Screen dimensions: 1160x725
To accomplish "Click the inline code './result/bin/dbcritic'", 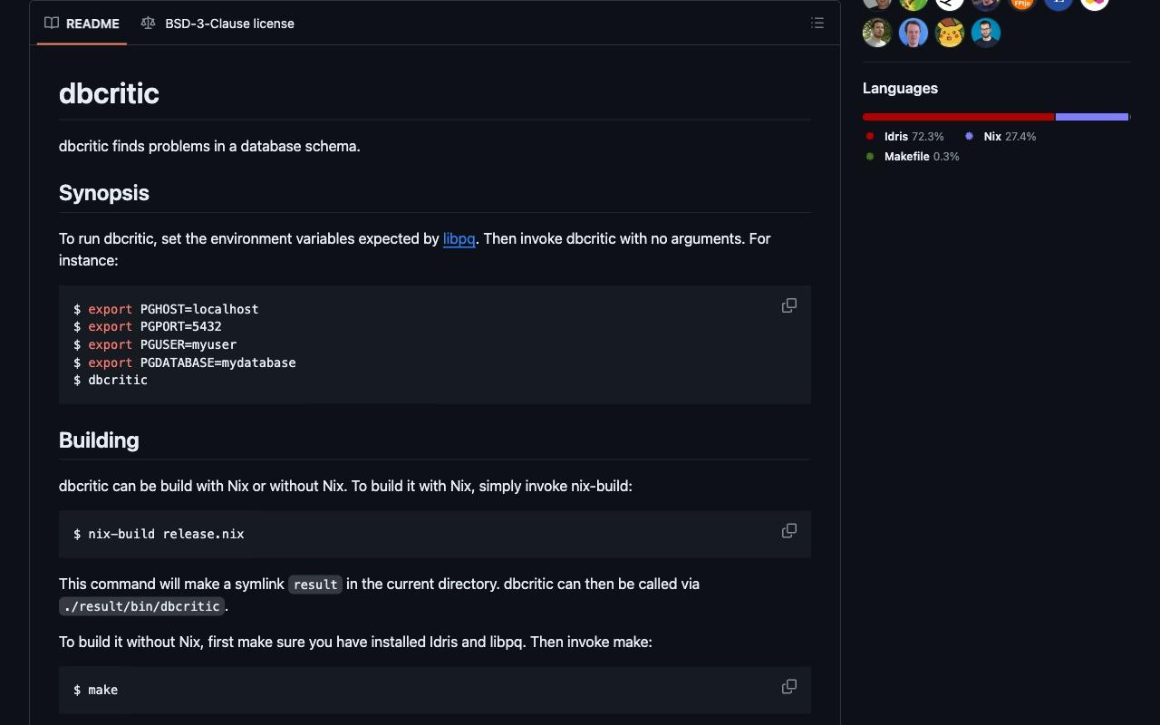I will (142, 606).
